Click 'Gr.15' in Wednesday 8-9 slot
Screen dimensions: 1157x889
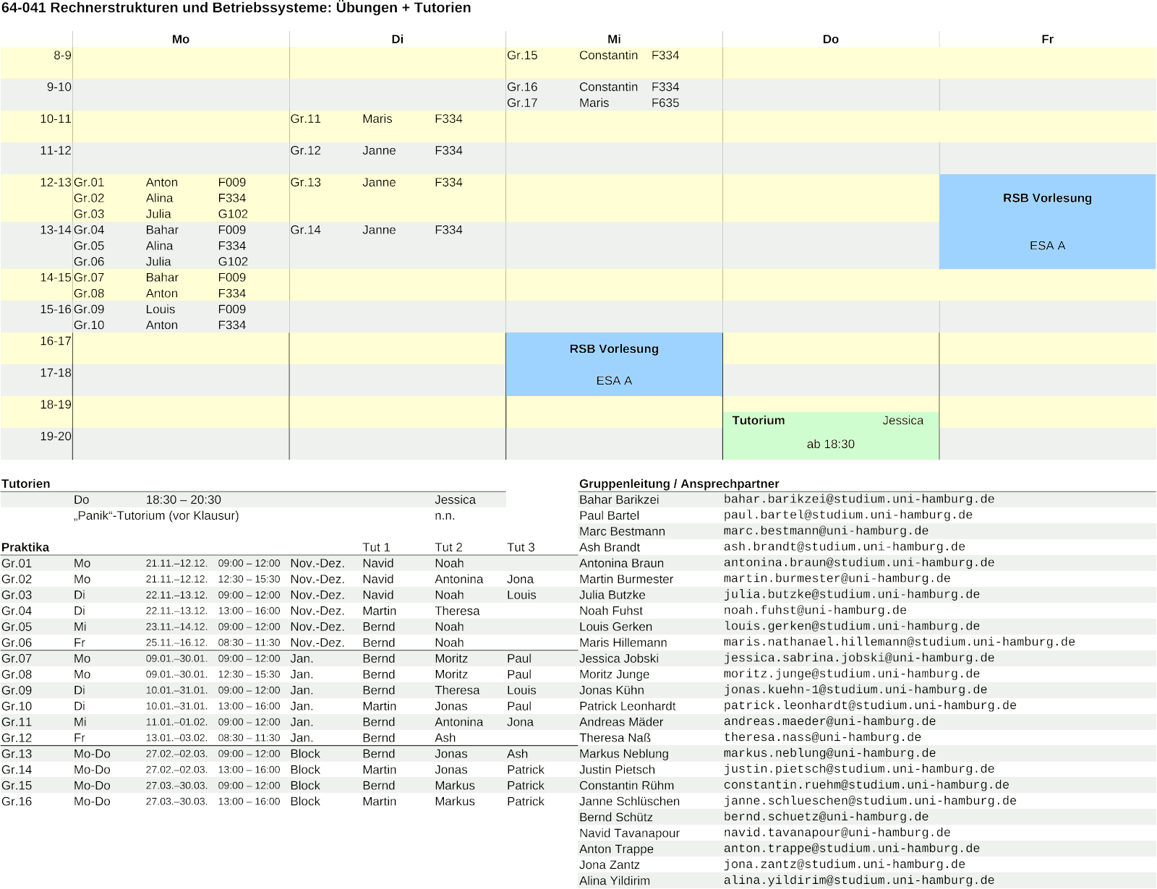(x=522, y=56)
